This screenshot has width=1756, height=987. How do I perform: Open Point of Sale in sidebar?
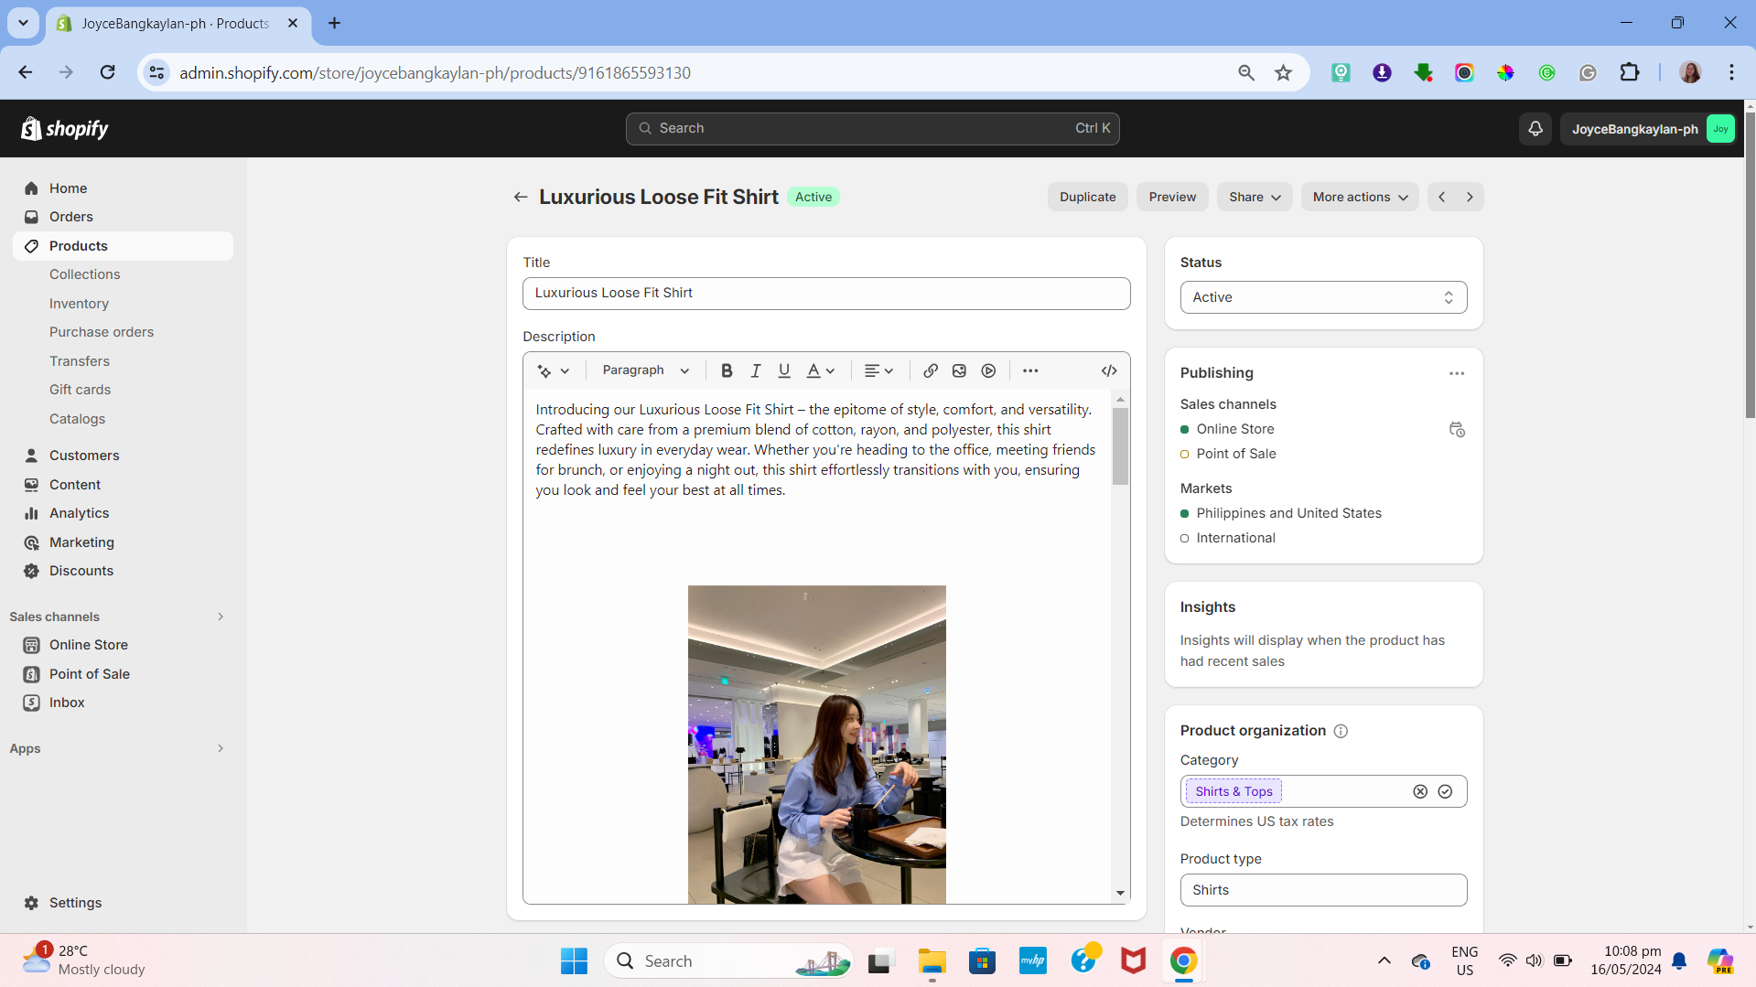(x=124, y=674)
